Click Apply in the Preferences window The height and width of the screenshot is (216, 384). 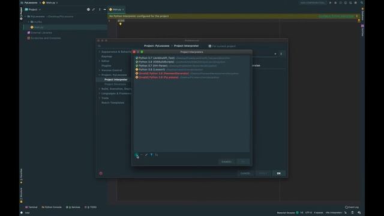[263, 173]
